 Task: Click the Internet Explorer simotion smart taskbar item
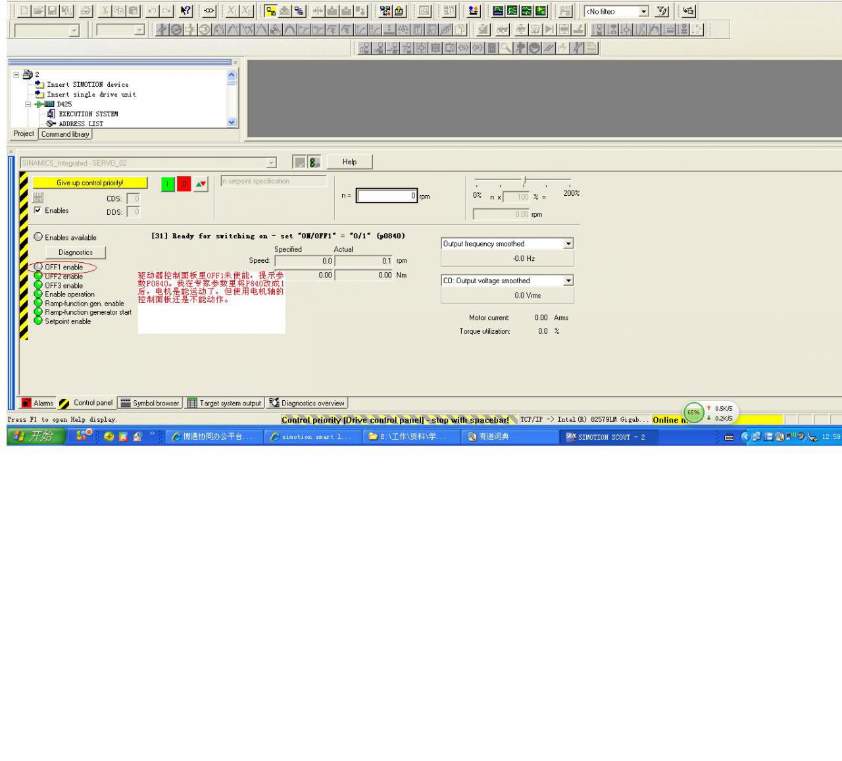tap(312, 436)
